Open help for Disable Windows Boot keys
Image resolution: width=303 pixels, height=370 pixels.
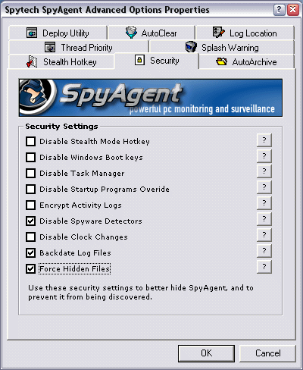[264, 156]
